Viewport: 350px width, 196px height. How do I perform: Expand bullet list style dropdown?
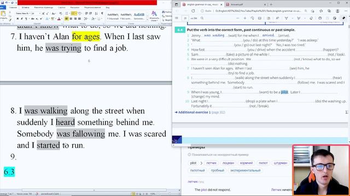pyautogui.click(x=69, y=14)
